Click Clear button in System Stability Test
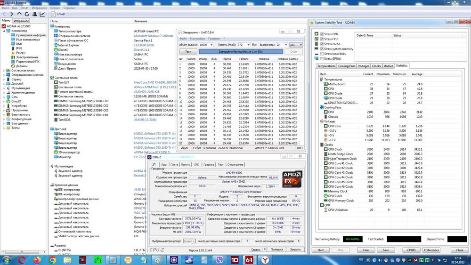The width and height of the screenshot is (471, 265). [366, 250]
